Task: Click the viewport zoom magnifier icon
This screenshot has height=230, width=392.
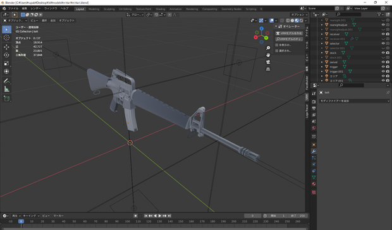Action: [x=268, y=48]
